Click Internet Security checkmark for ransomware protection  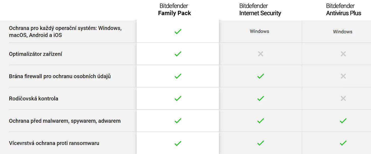coord(261,143)
